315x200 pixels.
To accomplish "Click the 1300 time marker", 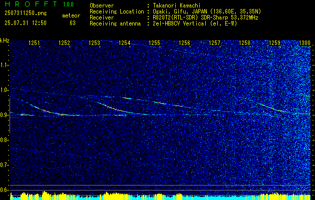I will tap(304, 42).
